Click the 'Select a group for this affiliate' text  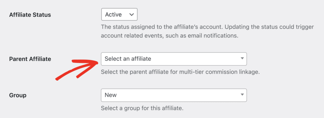142,108
